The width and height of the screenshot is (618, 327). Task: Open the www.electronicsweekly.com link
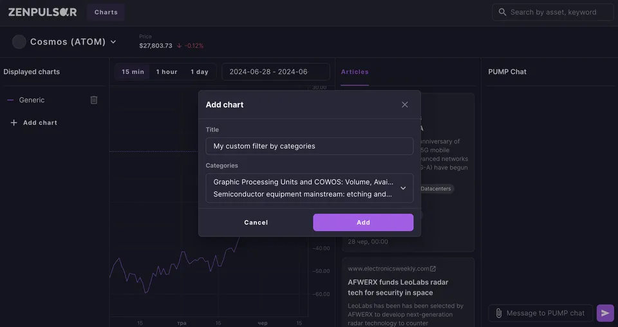(388, 268)
